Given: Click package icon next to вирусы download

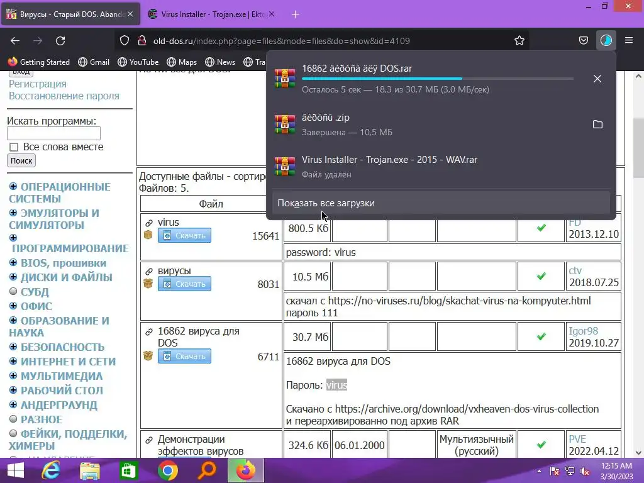Looking at the screenshot, I should coord(148,284).
